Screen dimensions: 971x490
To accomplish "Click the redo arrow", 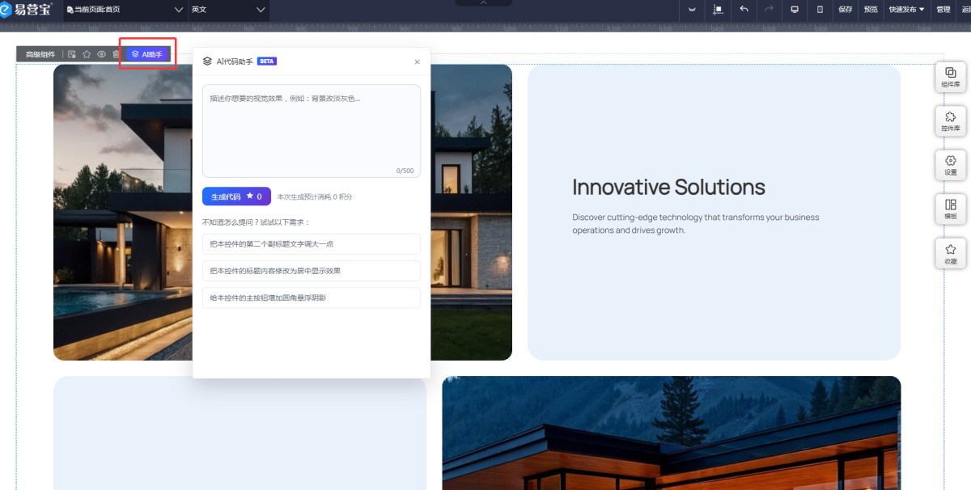I will tap(769, 10).
